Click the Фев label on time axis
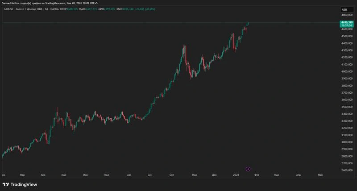The image size is (357, 191). (257, 175)
